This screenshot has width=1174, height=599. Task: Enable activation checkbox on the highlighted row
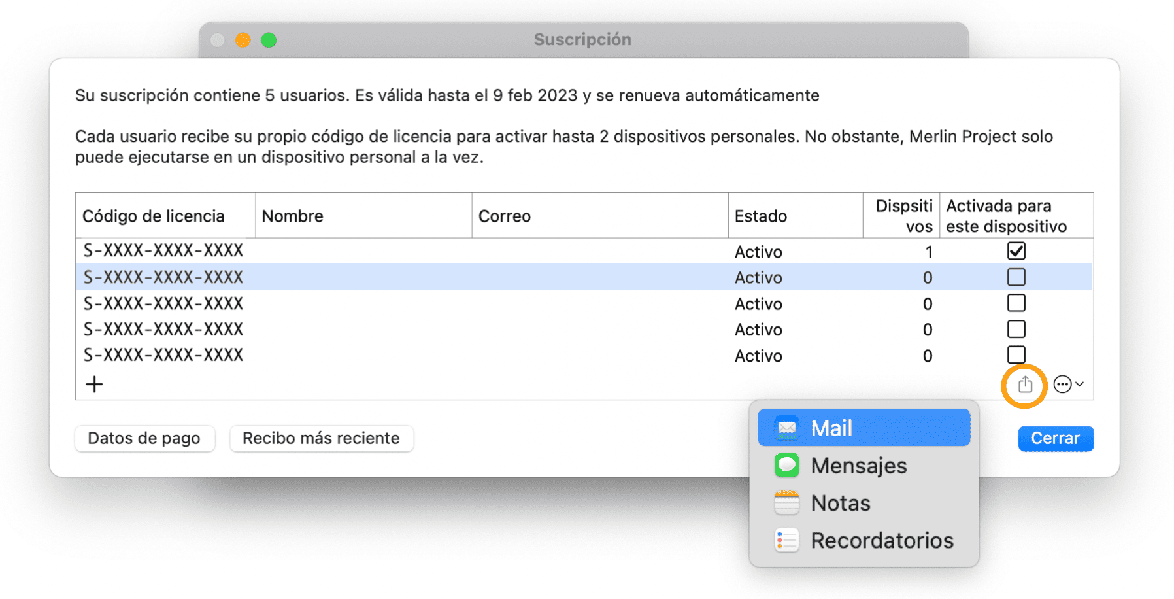point(1016,277)
